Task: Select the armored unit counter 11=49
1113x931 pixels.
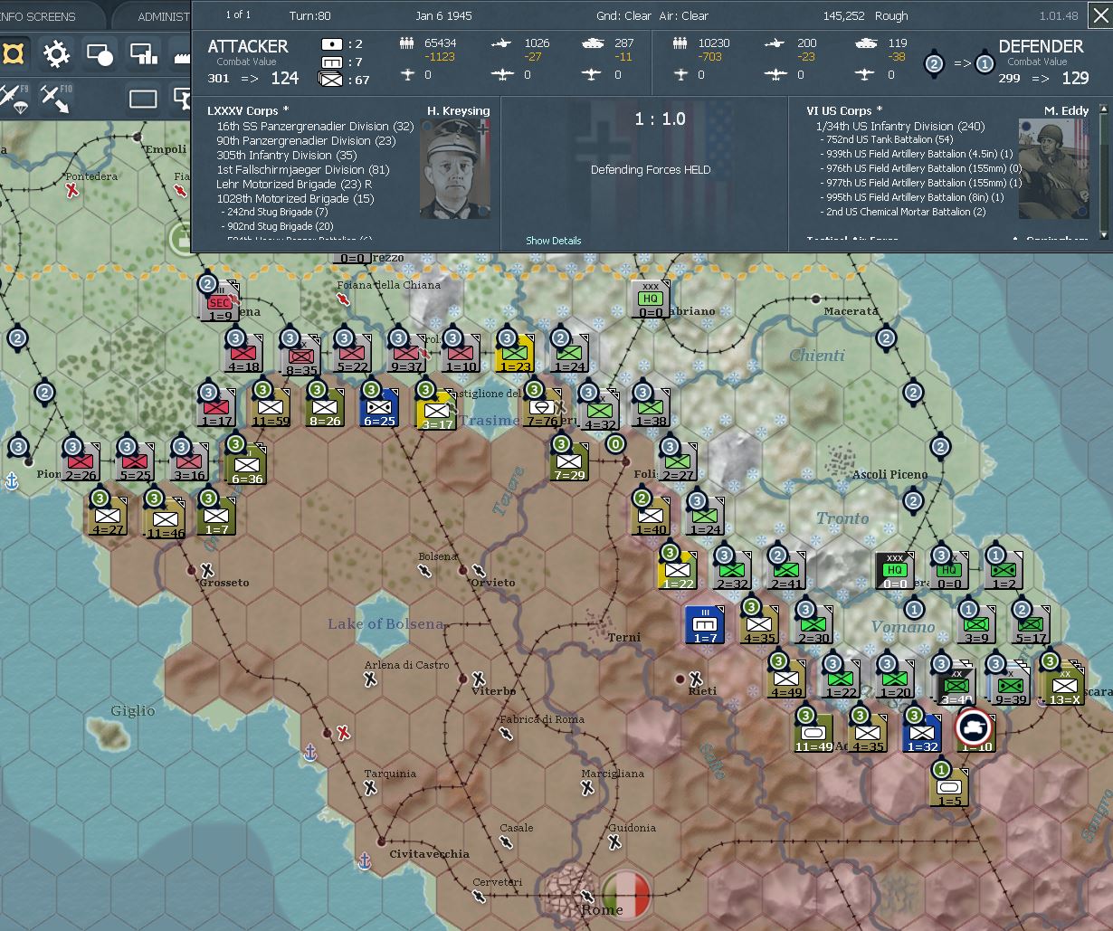Action: click(813, 734)
